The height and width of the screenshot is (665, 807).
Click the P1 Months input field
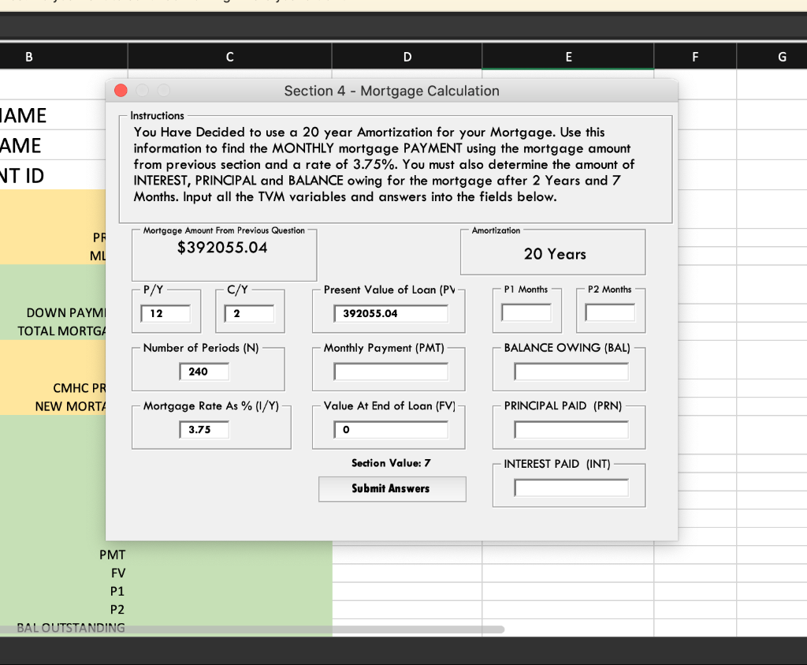tap(526, 312)
